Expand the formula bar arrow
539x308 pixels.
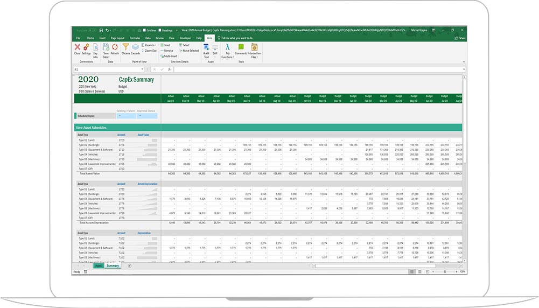464,69
